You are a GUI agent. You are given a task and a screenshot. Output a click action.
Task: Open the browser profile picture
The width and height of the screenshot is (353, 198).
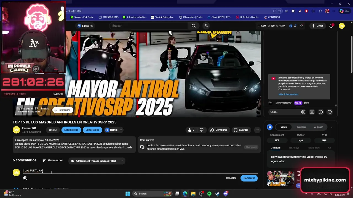[x=327, y=11]
